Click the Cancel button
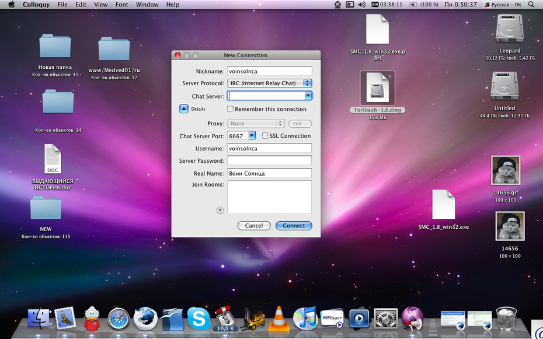 coord(254,226)
